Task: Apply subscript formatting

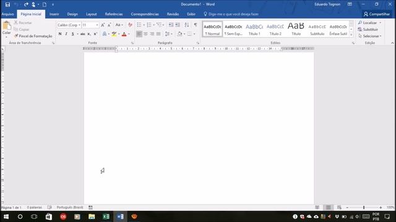Action: click(89, 34)
